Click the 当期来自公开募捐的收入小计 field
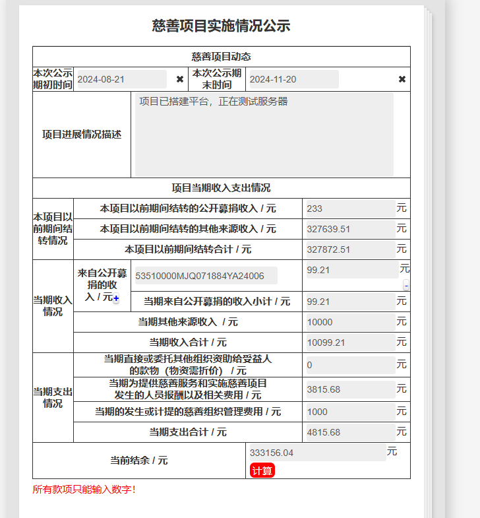The image size is (480, 518). coord(350,302)
